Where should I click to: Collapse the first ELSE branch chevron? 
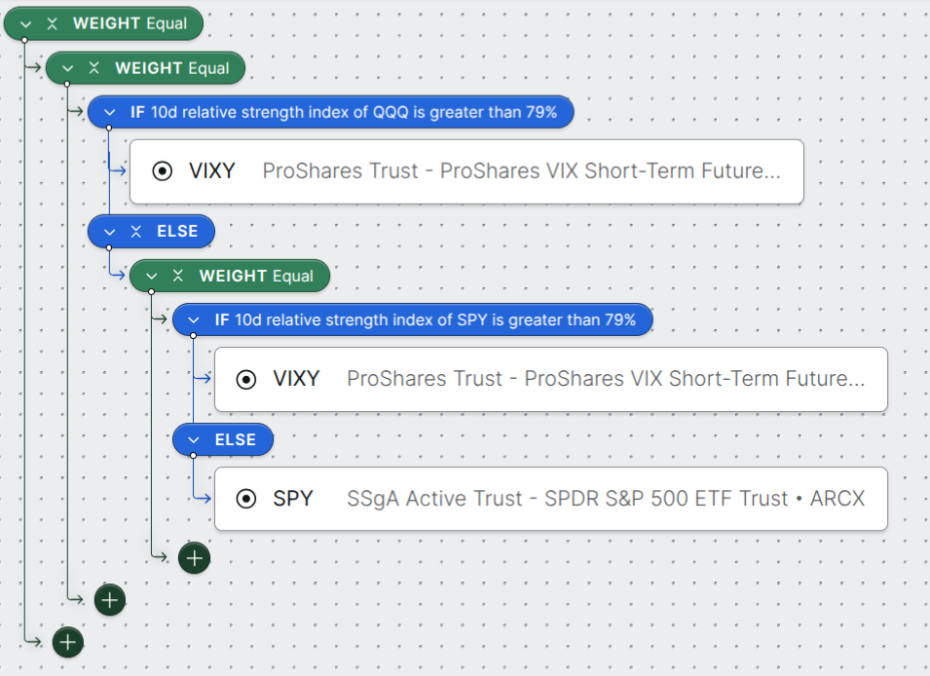pos(110,232)
